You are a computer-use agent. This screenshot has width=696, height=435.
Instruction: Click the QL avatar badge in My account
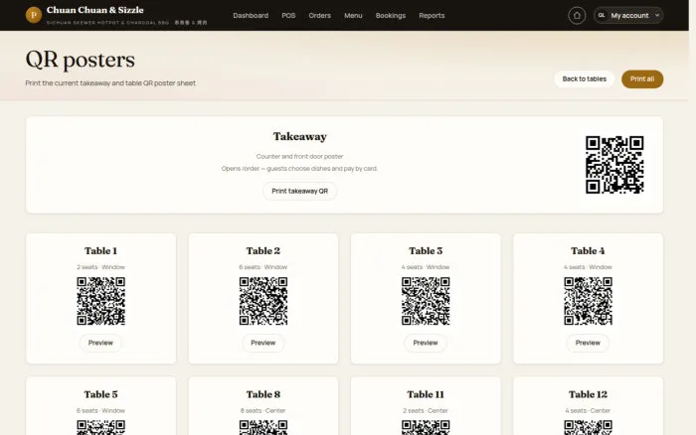[x=601, y=15]
